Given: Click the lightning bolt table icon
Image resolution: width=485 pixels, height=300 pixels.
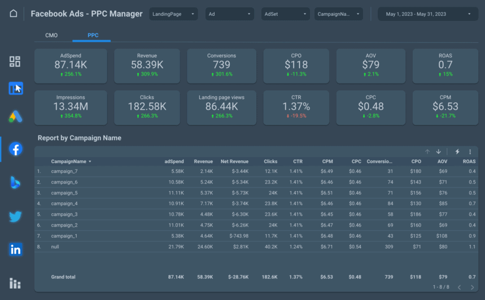Looking at the screenshot, I should tap(457, 152).
